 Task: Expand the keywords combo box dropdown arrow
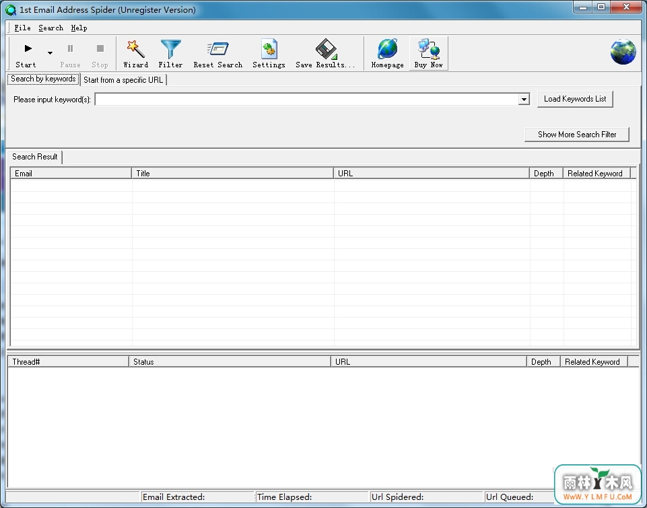point(524,100)
